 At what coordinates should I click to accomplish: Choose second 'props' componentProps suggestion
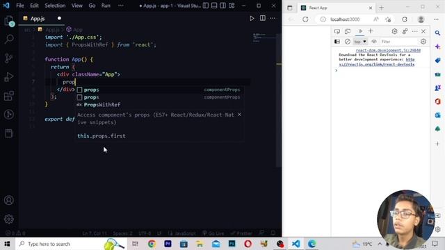tap(159, 97)
